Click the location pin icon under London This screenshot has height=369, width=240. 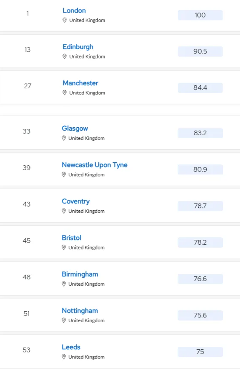coord(65,20)
